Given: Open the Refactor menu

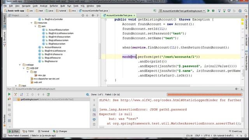Looking at the screenshot, I should tap(54, 6).
